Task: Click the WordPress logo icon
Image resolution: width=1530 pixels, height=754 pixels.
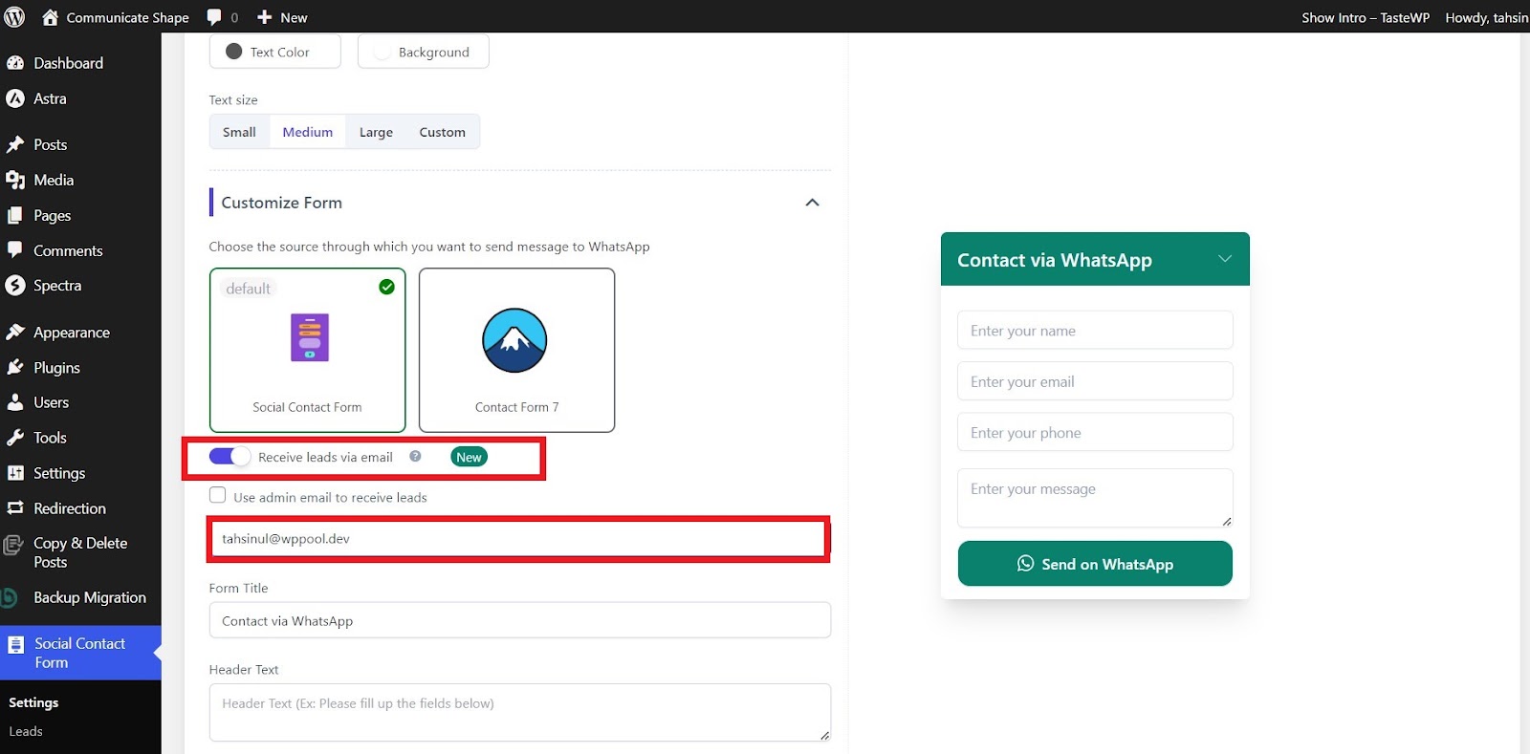Action: point(14,17)
